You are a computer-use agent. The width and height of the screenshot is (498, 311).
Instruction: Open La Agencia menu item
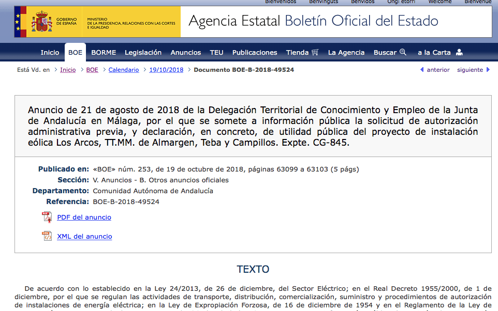pyautogui.click(x=346, y=52)
